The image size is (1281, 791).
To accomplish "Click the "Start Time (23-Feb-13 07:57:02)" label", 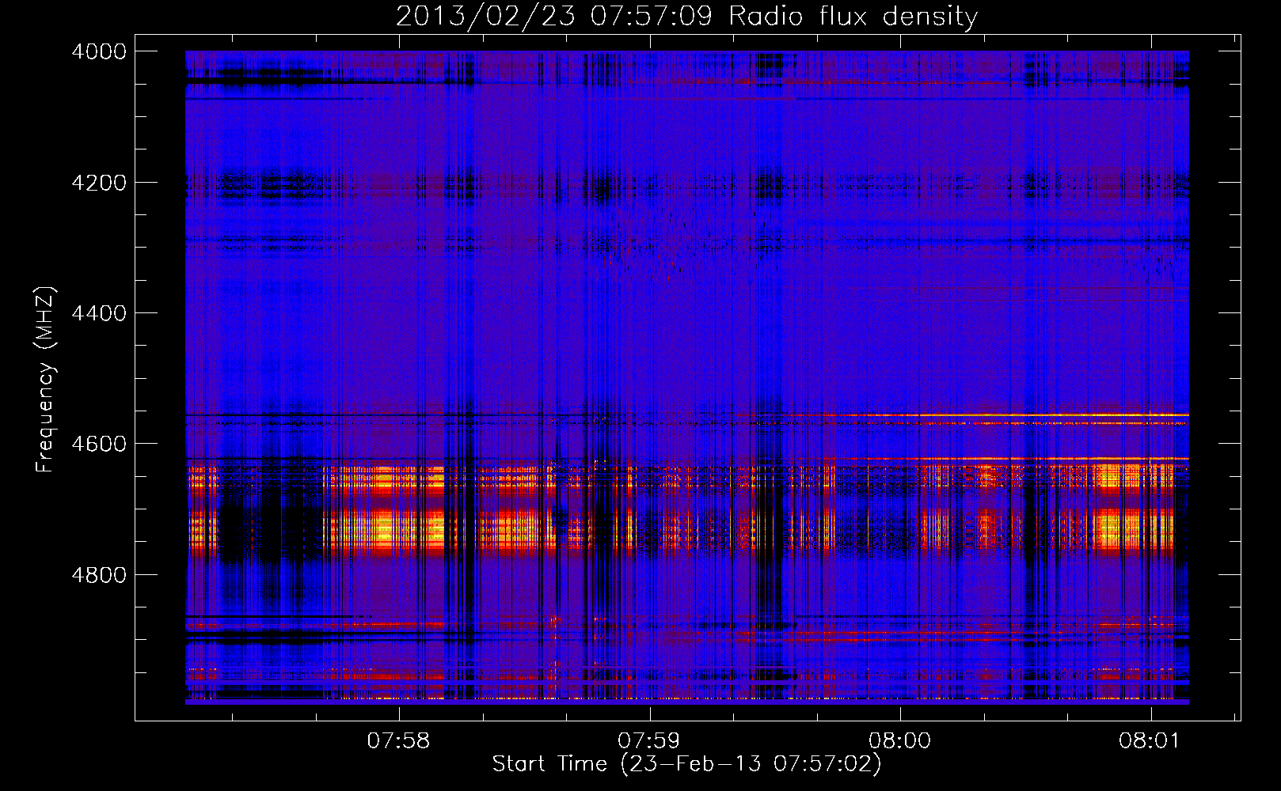I will (686, 764).
